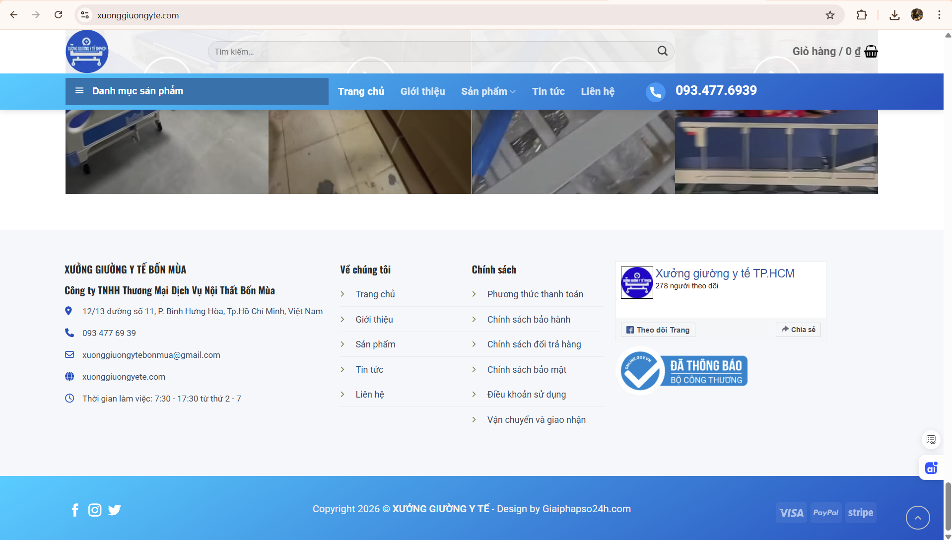Click the page vertical scrollbar thumb
This screenshot has height=540, width=952.
(948, 506)
